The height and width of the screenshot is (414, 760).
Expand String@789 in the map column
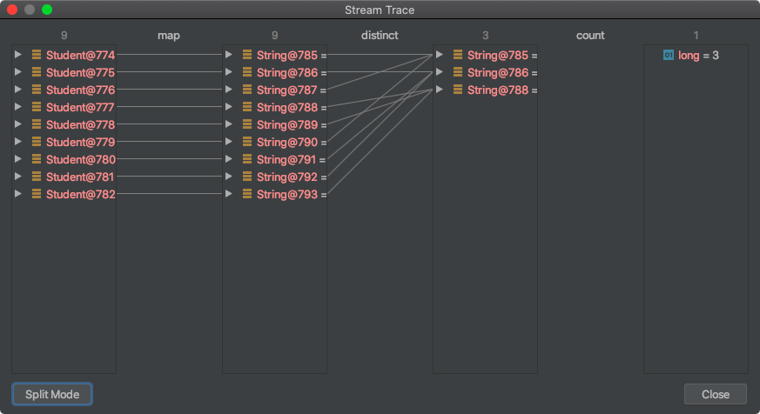point(229,124)
